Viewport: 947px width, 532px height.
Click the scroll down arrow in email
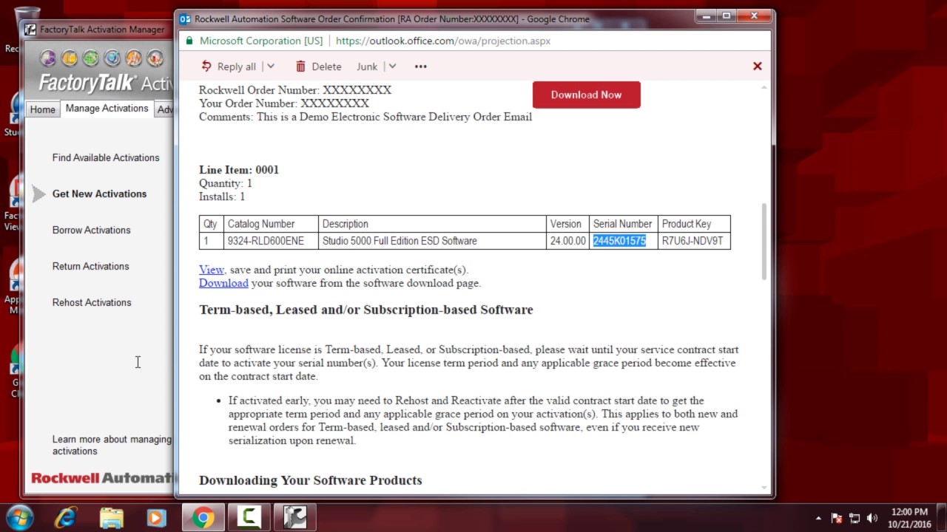764,488
